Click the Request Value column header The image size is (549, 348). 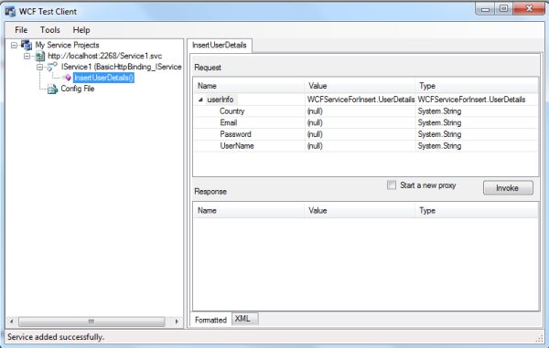[x=361, y=86]
